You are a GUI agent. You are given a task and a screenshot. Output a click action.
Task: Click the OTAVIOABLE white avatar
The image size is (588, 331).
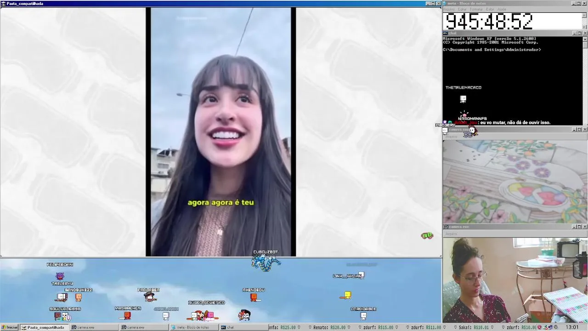pos(363,316)
